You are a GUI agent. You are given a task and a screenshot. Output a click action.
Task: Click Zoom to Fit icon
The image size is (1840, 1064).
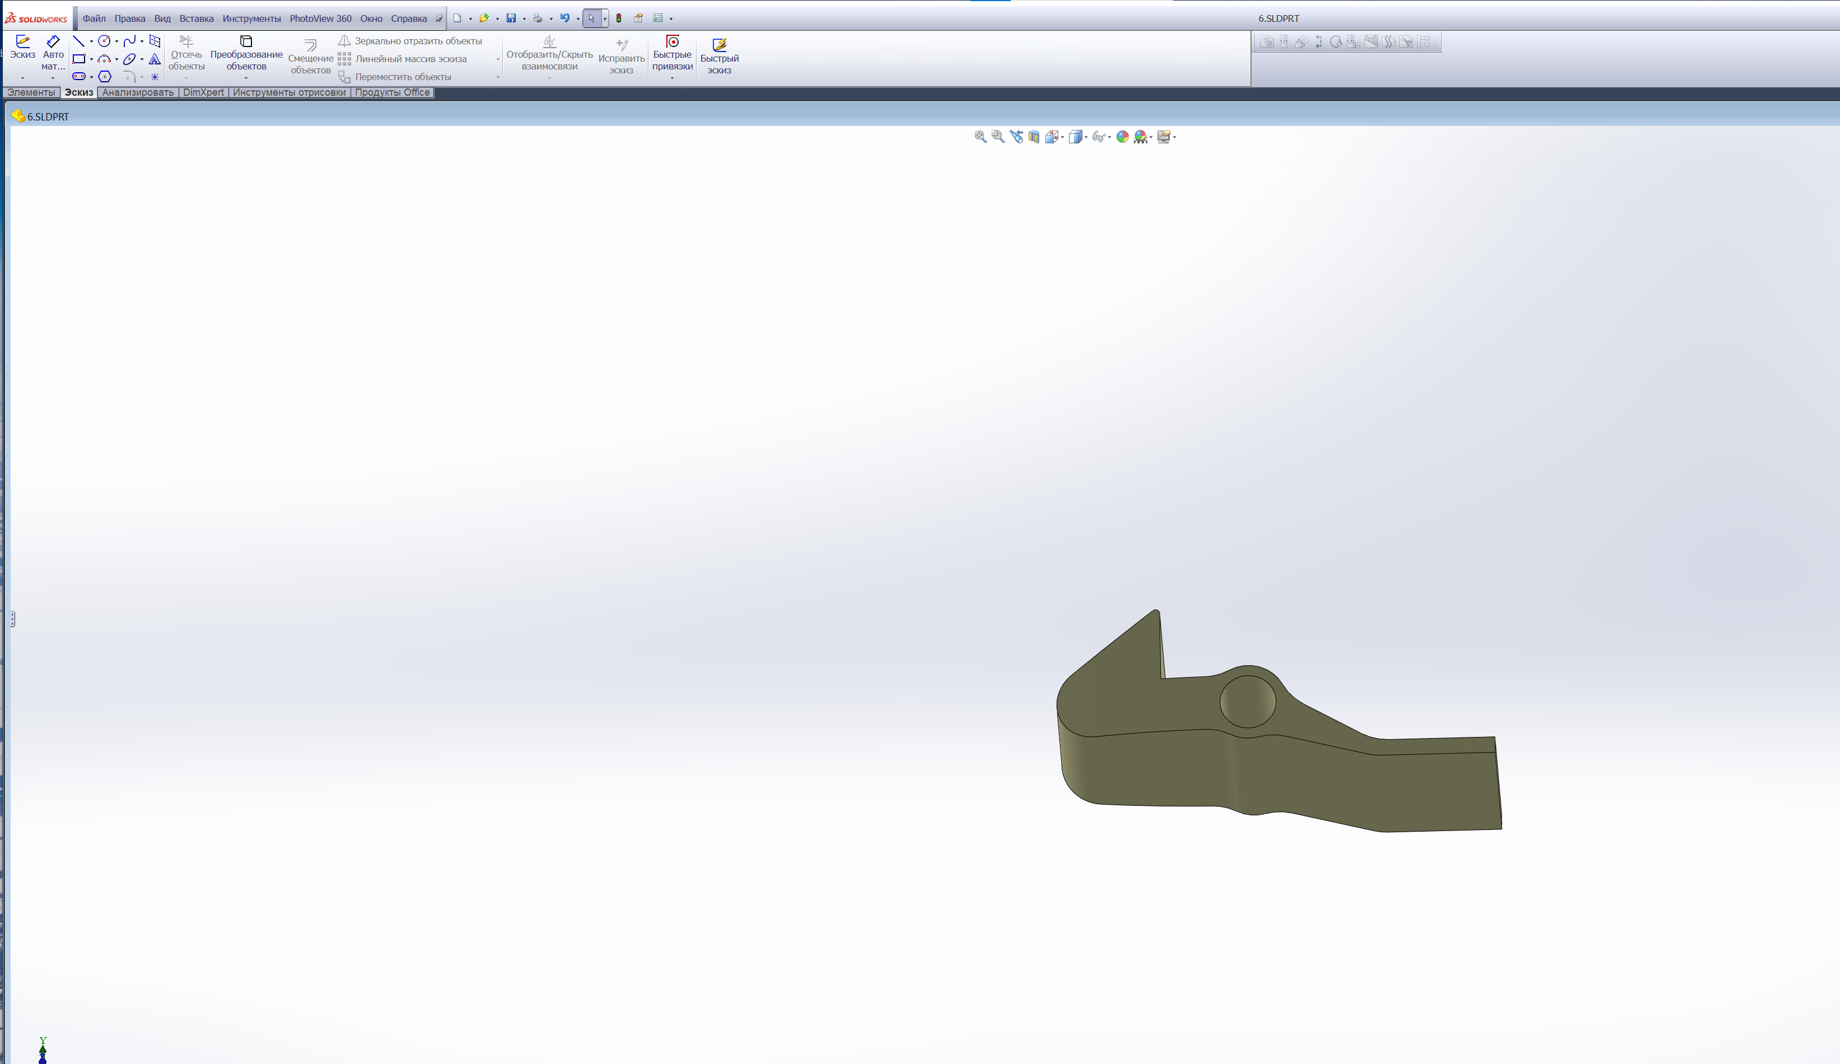(x=980, y=137)
